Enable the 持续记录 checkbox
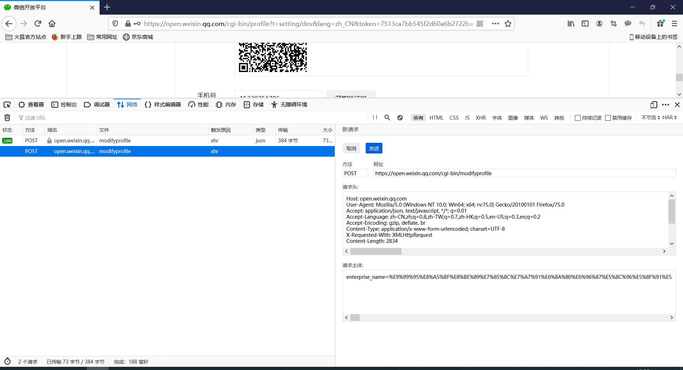 tap(578, 118)
